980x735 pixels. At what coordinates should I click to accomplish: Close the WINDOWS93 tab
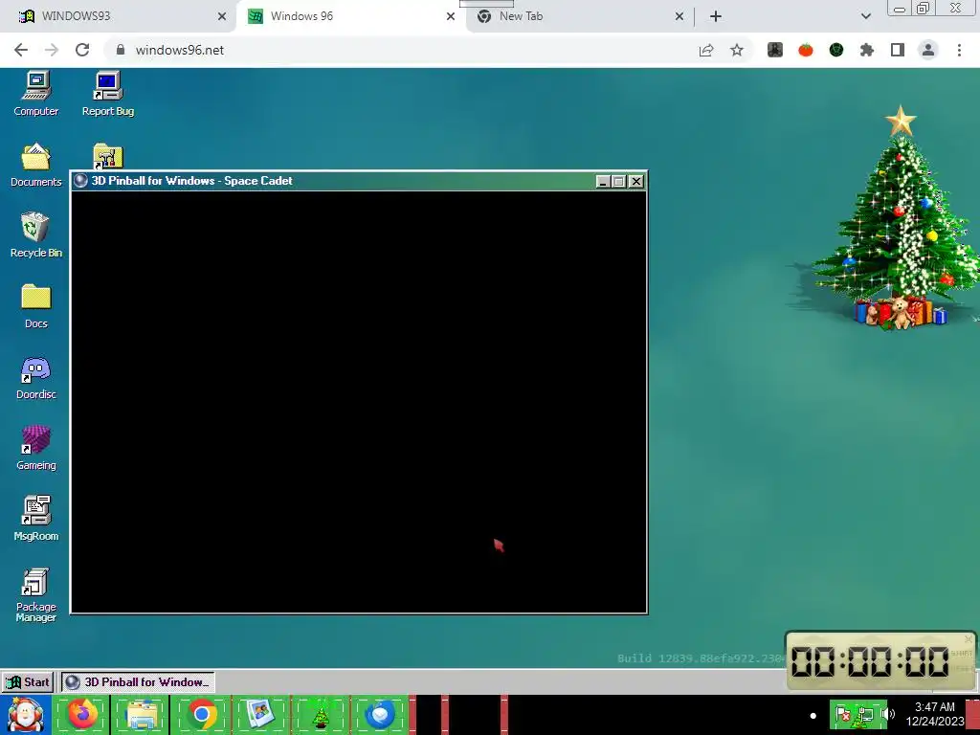click(221, 16)
